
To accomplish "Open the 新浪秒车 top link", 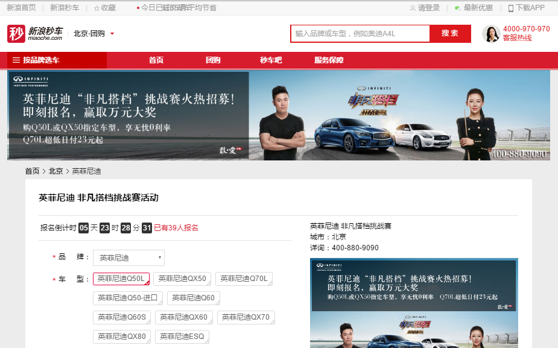I will (x=65, y=8).
